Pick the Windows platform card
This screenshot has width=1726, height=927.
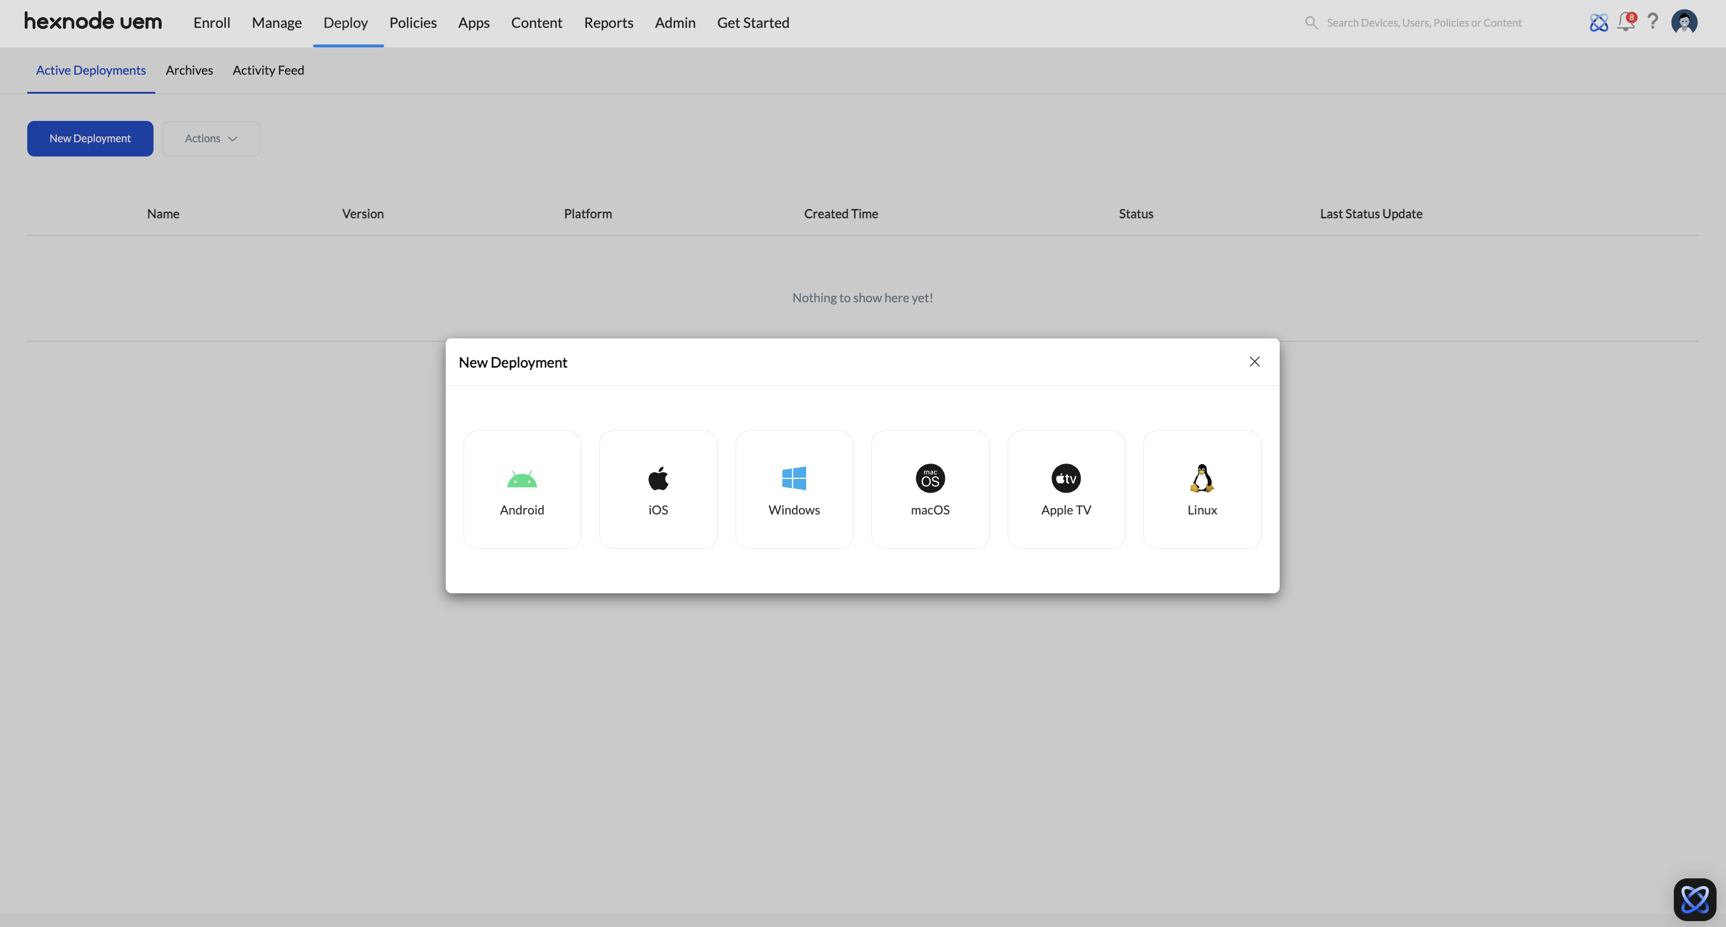tap(794, 489)
